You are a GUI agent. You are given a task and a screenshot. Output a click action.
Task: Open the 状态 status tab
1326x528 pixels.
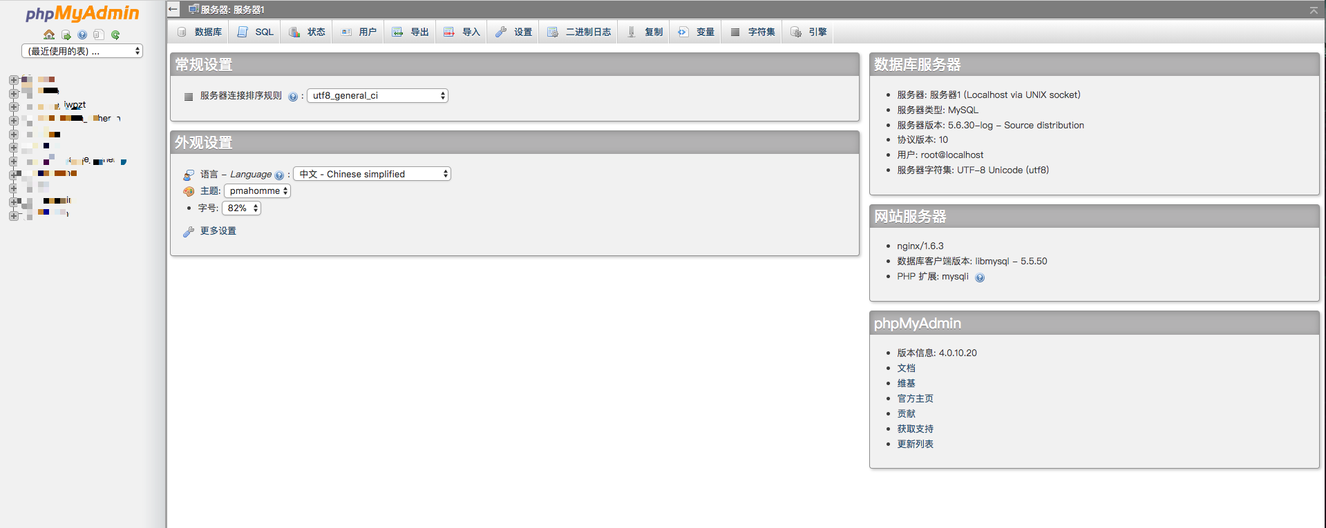(x=307, y=32)
